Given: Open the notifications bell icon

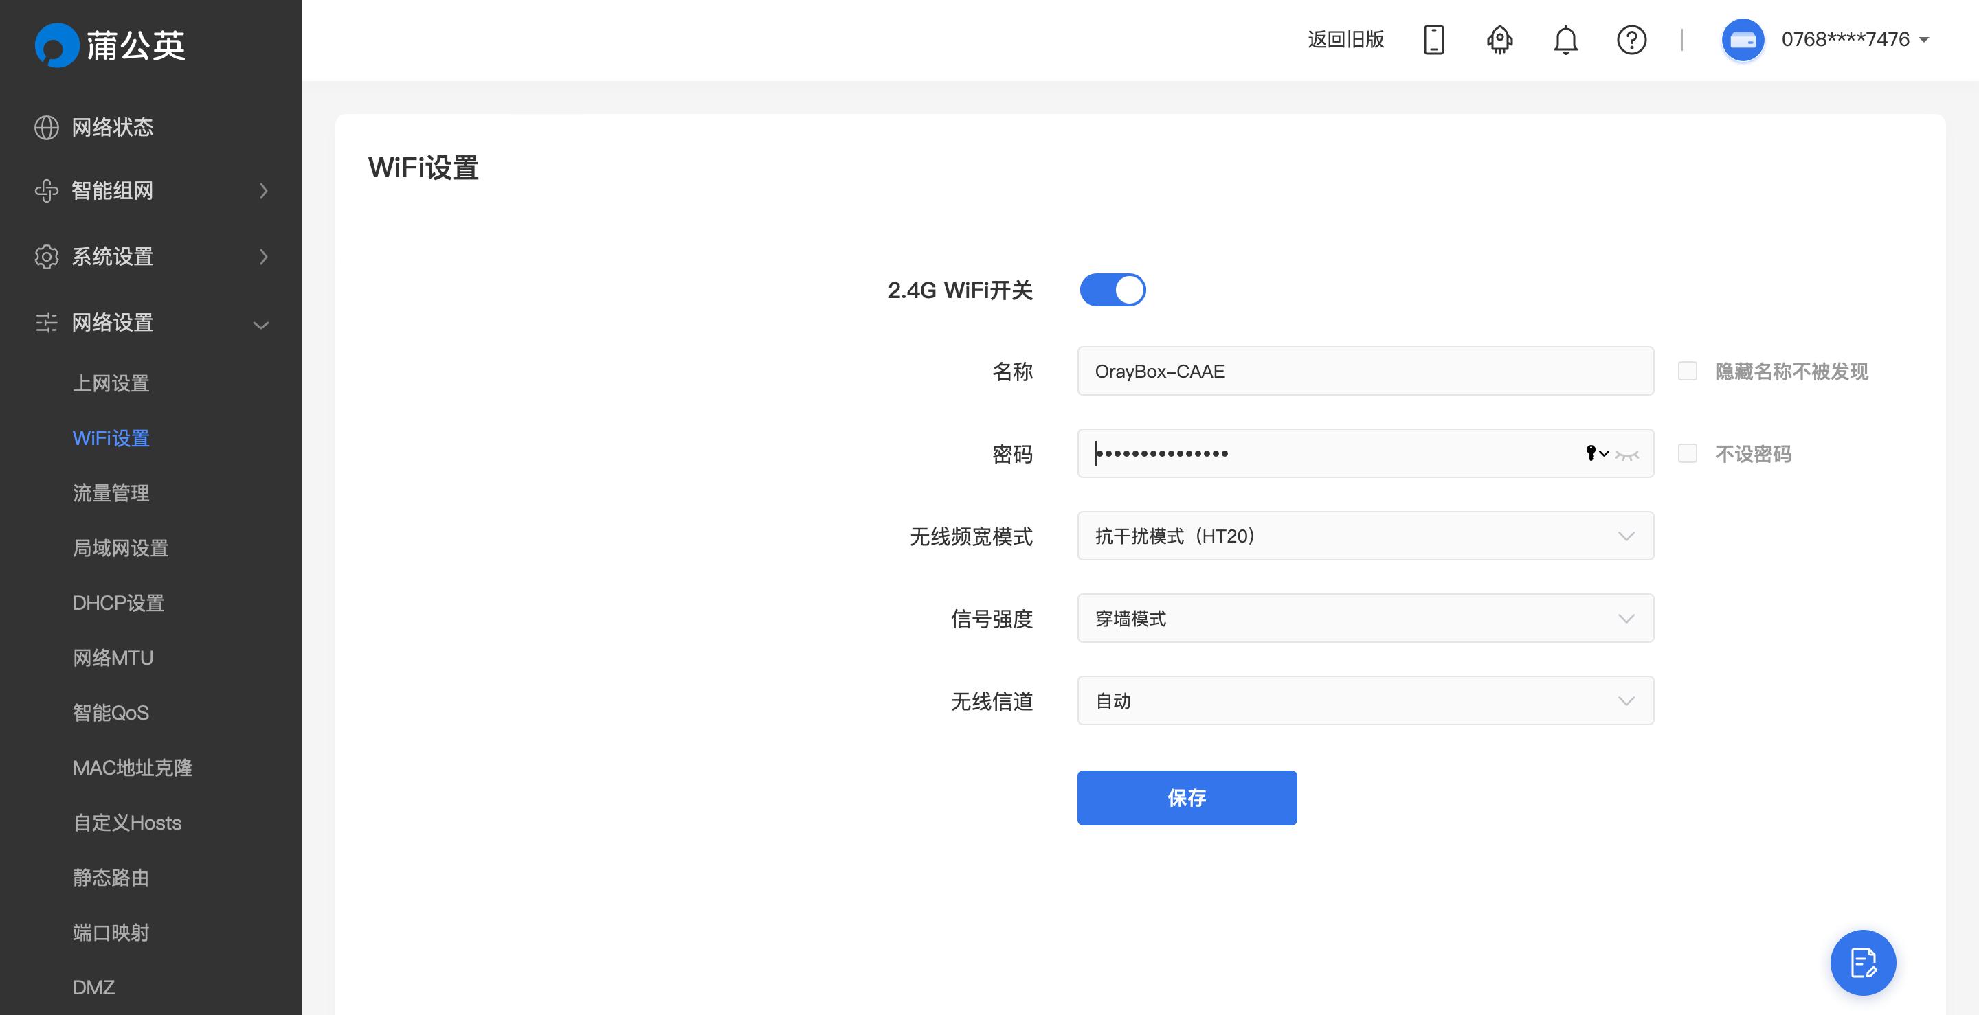Looking at the screenshot, I should [x=1565, y=40].
